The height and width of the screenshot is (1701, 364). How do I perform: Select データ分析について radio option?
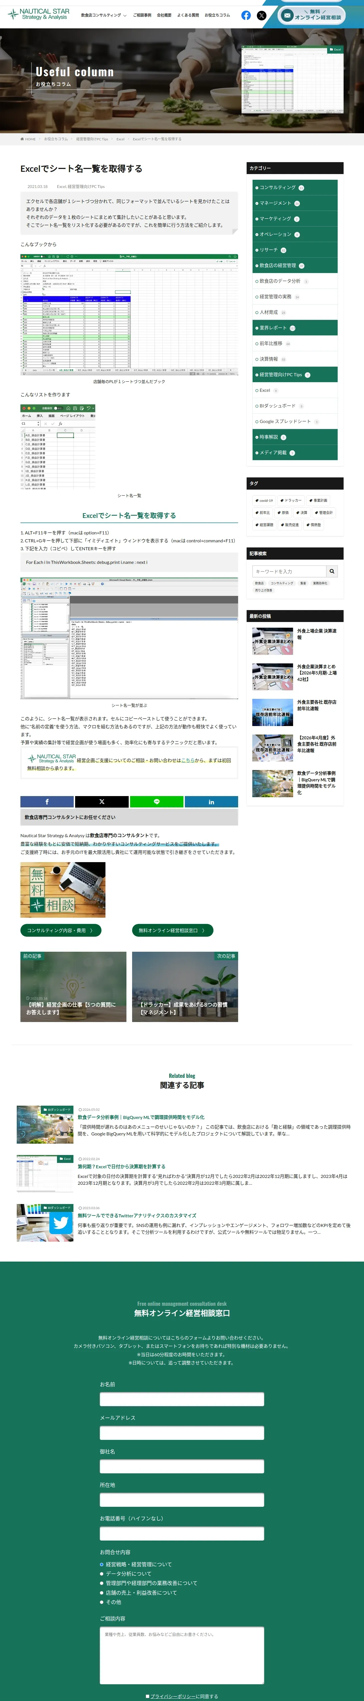pos(102,1573)
